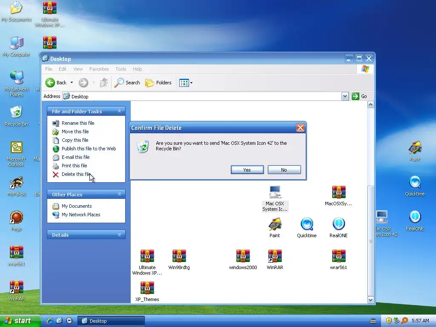Viewport: 436px width, 327px height.
Task: Click E-mail this file link
Action: (x=76, y=157)
